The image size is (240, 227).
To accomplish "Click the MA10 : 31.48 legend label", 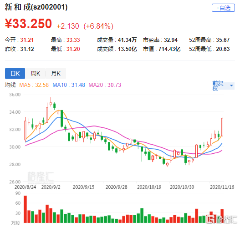I will coord(69,85).
